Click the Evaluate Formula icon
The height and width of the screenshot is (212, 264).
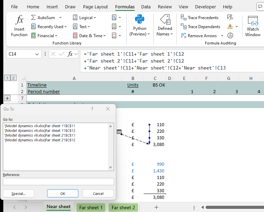coord(230,35)
